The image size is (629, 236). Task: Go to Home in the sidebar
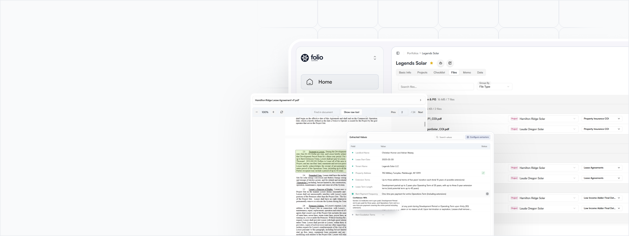pyautogui.click(x=340, y=82)
